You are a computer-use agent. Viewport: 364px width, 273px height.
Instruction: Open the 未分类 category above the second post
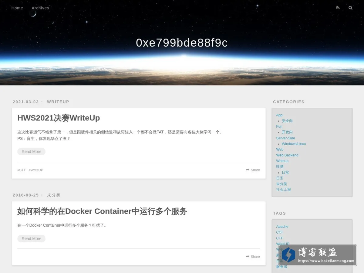[x=54, y=195]
